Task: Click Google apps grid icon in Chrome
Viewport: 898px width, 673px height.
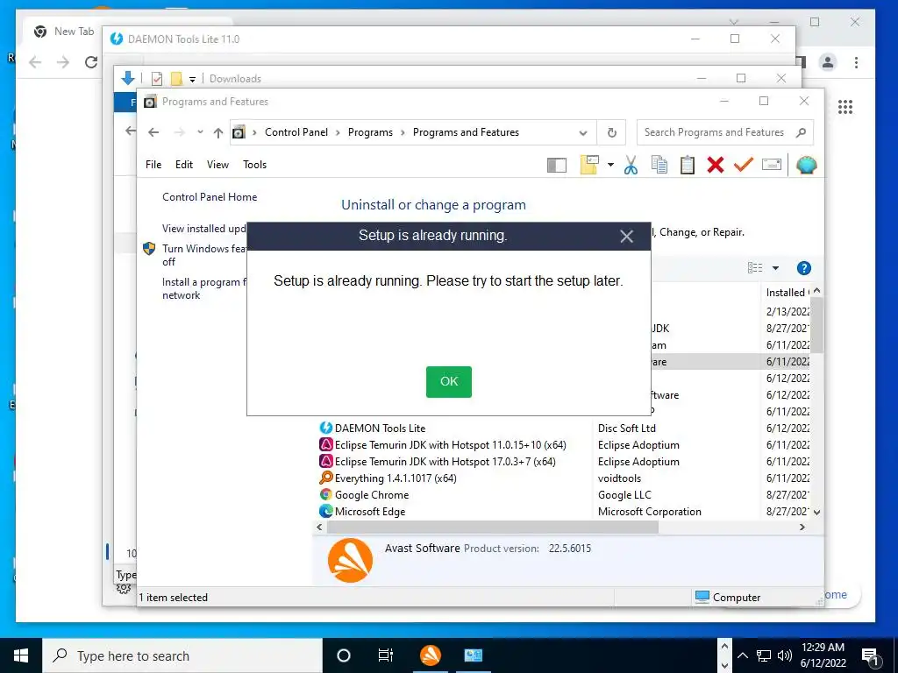Action: 845,107
